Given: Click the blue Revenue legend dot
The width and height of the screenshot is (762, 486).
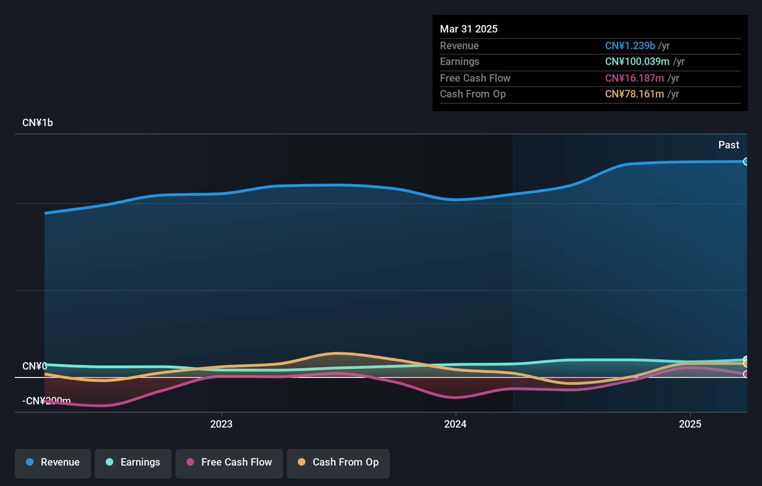Looking at the screenshot, I should pyautogui.click(x=30, y=462).
